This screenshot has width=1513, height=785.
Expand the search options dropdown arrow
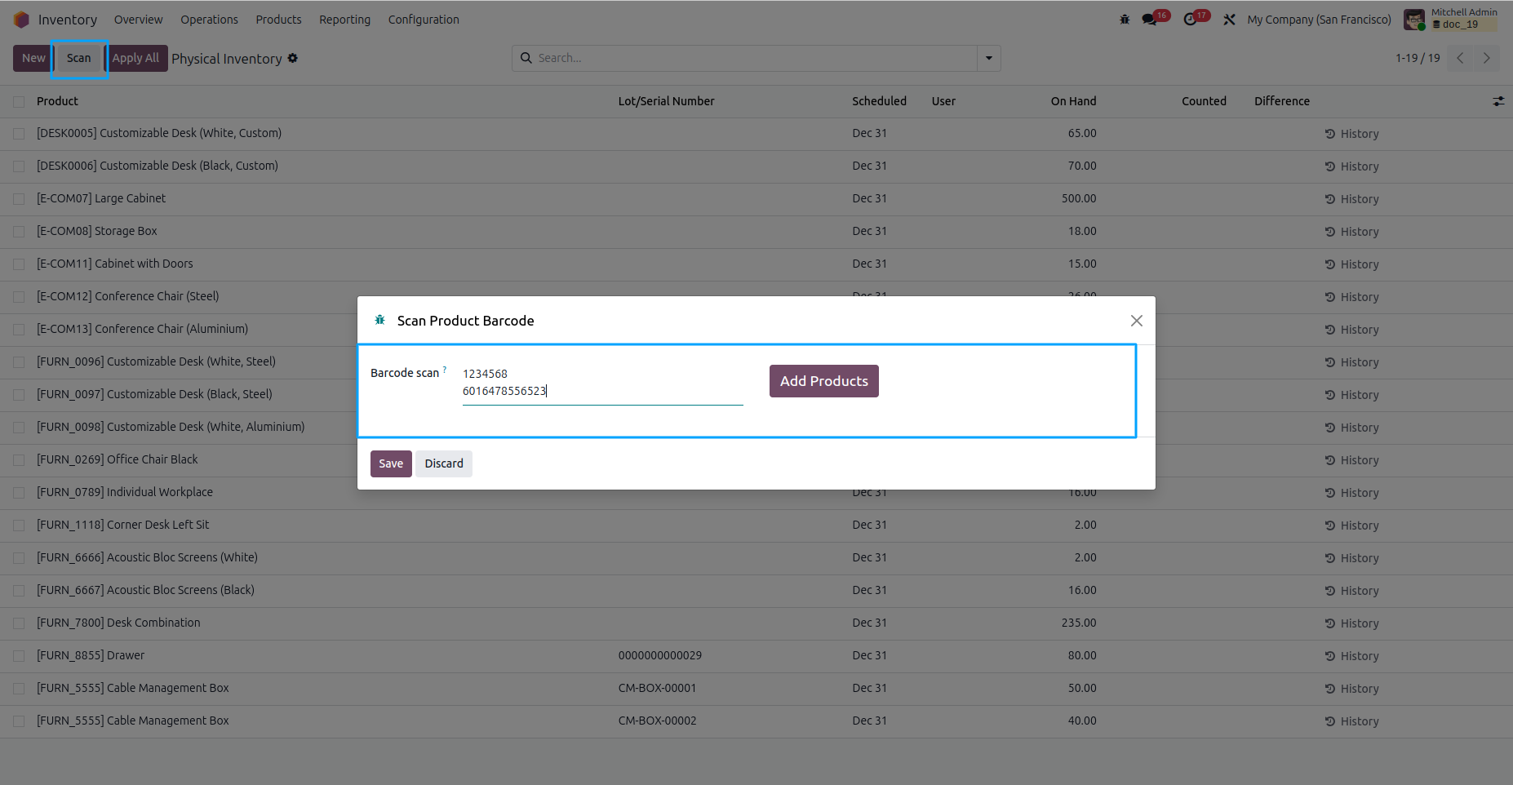coord(988,58)
